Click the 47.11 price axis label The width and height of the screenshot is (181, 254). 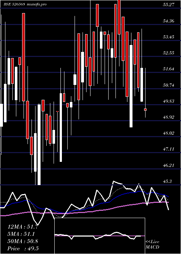click(169, 149)
